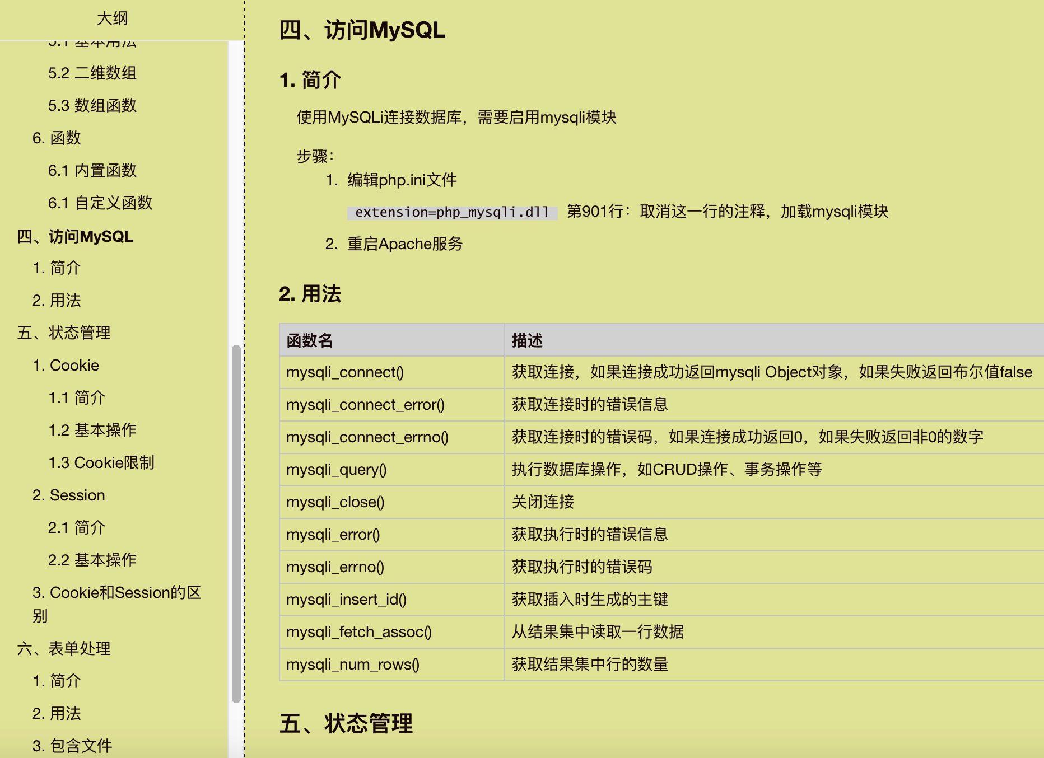This screenshot has height=758, width=1044.
Task: Click the mysqli_connect_error() table cell
Action: coord(391,405)
